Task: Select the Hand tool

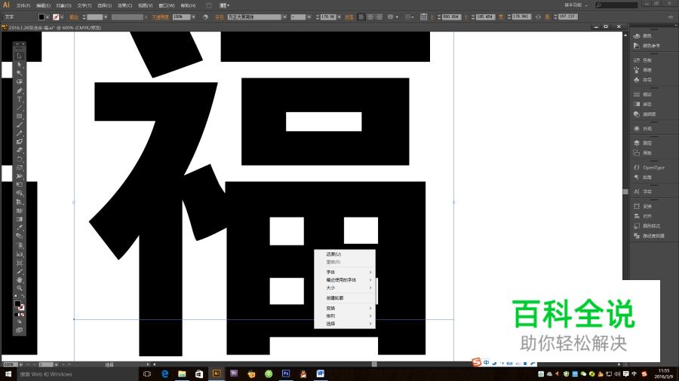Action: (x=19, y=280)
